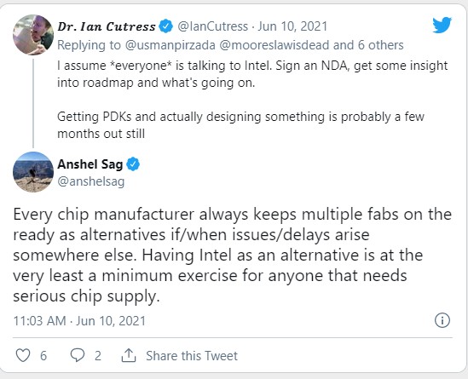468x379 pixels.
Task: Expand the 'and 6 others' recipients
Action: 368,45
